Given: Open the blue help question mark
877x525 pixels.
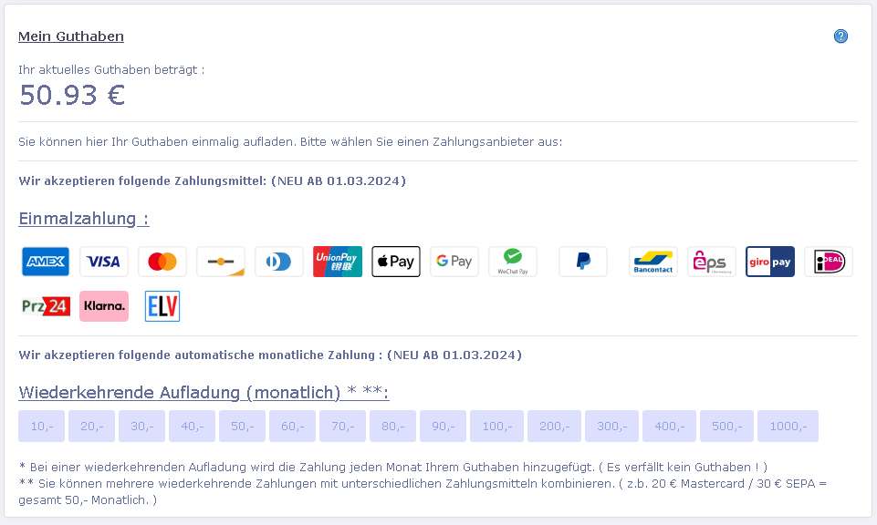Looking at the screenshot, I should (840, 36).
